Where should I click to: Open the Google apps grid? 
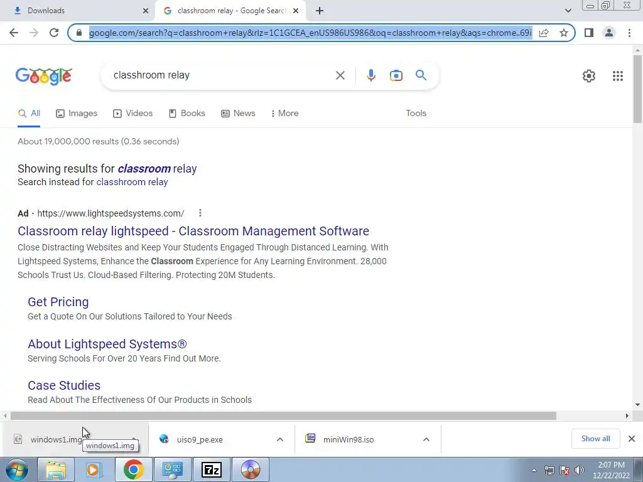coord(618,76)
